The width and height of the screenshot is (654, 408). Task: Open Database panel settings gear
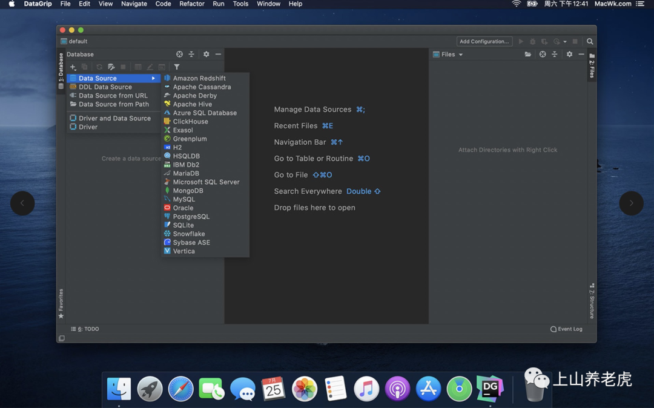206,54
